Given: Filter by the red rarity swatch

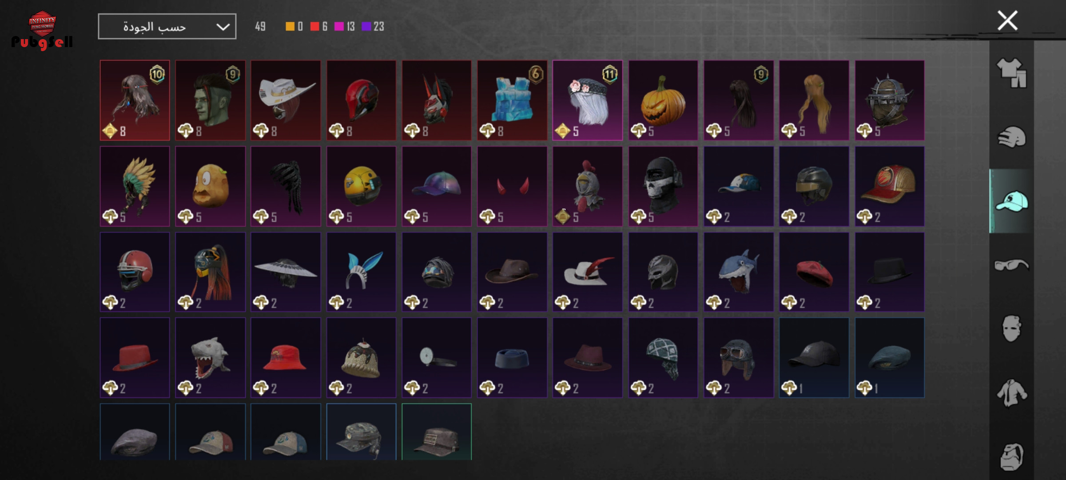Looking at the screenshot, I should 314,27.
